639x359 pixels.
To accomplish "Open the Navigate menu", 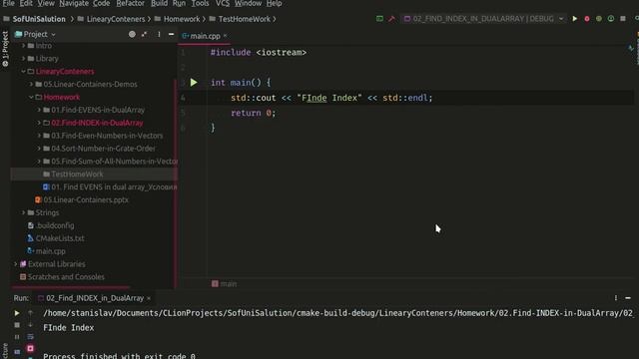I will pos(74,3).
